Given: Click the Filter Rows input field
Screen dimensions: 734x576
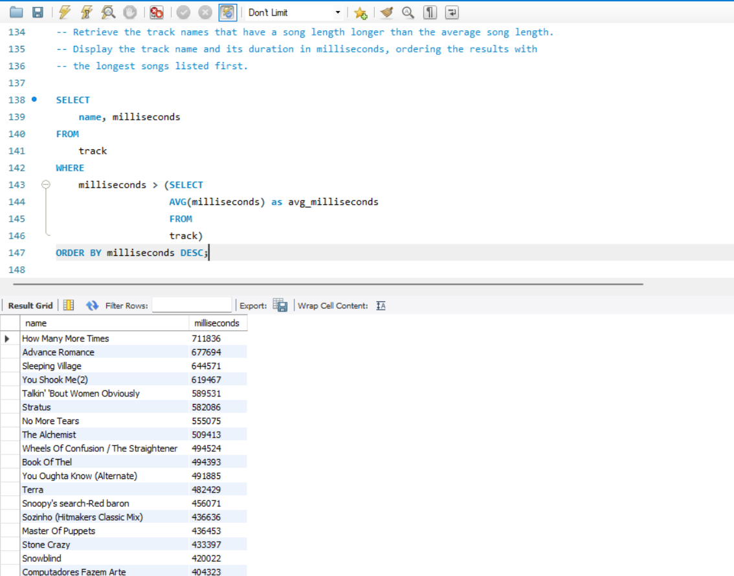Looking at the screenshot, I should [192, 306].
